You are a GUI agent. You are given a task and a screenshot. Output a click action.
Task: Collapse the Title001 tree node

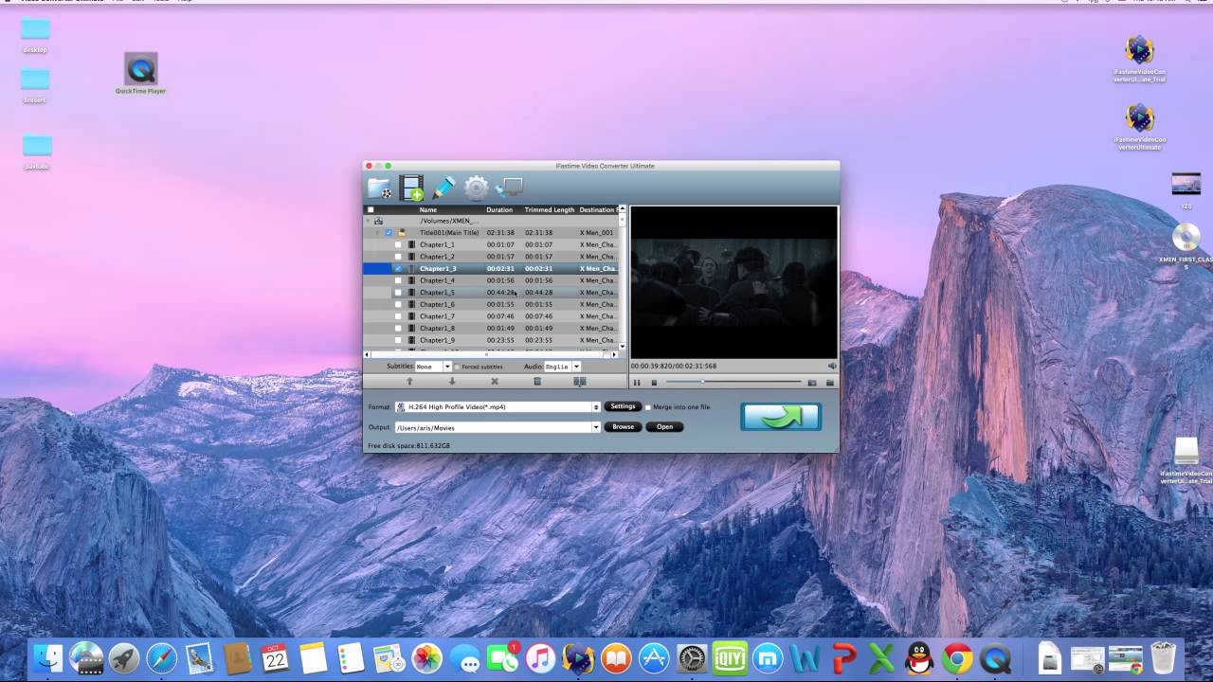tap(377, 232)
